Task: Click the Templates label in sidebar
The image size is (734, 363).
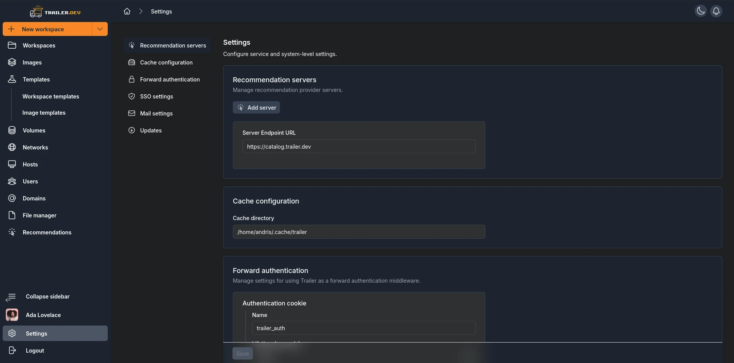Action: pyautogui.click(x=36, y=79)
